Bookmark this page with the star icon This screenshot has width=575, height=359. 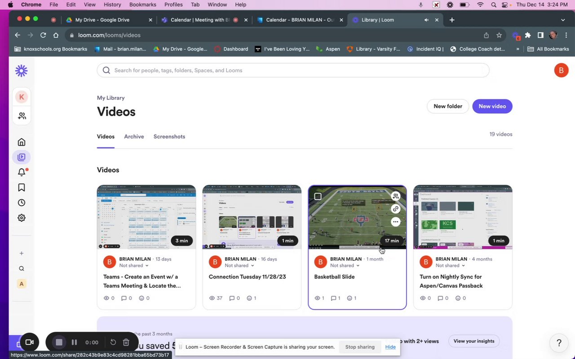(499, 35)
